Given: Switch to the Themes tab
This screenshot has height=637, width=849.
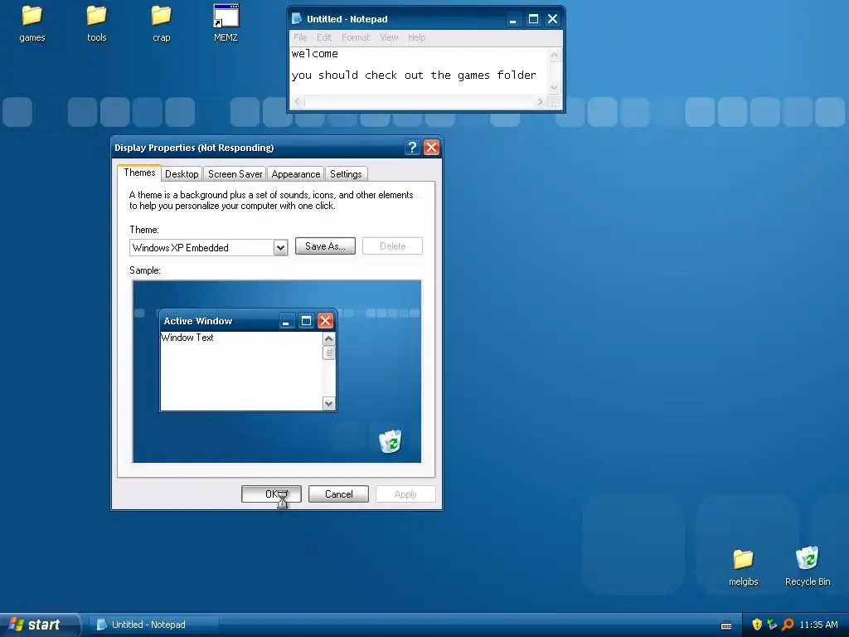Looking at the screenshot, I should [x=139, y=173].
